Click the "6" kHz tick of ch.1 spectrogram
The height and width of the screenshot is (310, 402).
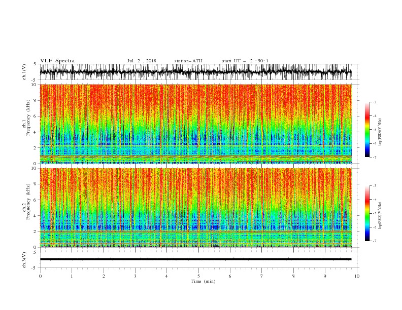click(x=36, y=116)
